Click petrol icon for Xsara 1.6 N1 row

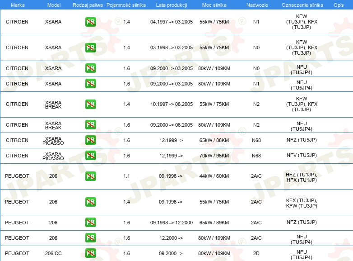(90, 84)
